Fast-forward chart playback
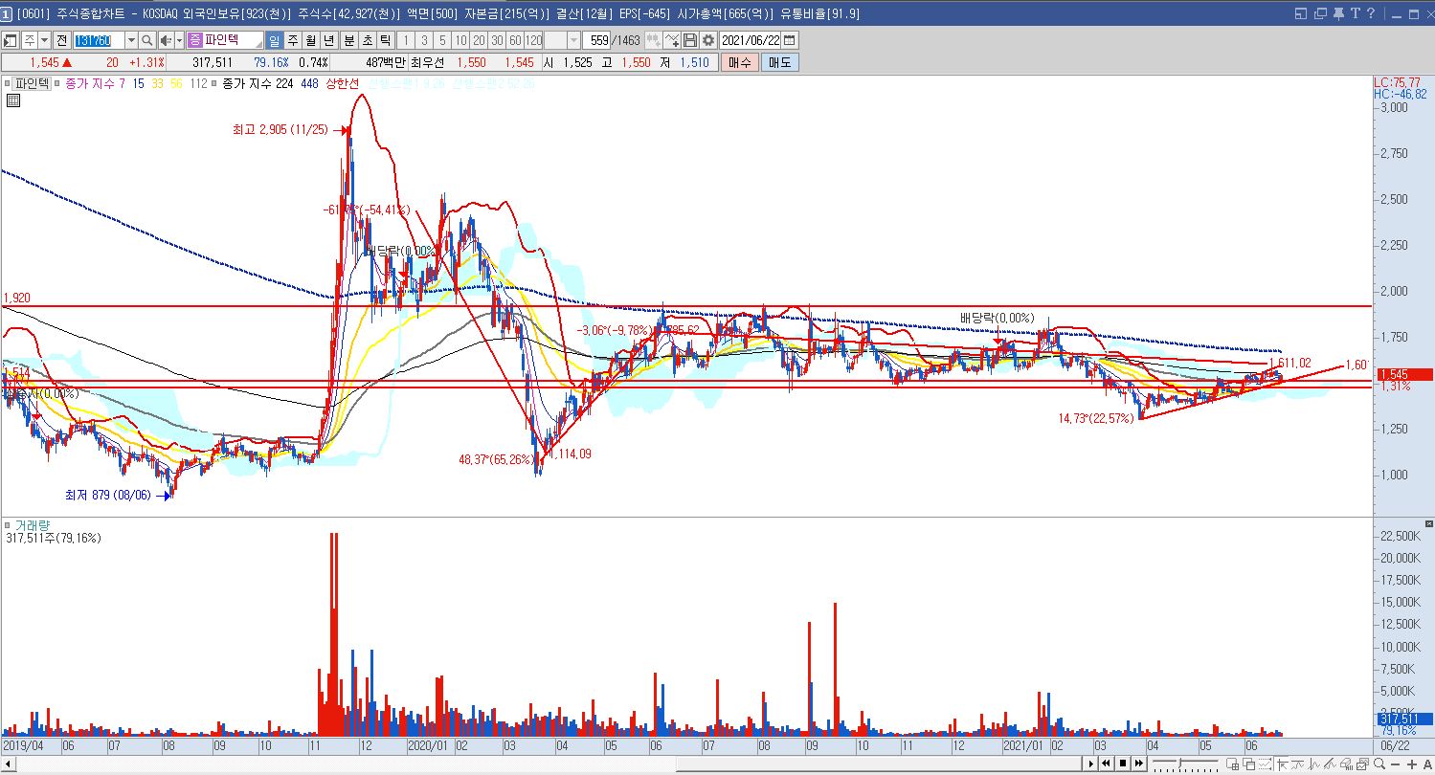The image size is (1435, 775). pos(1139,764)
